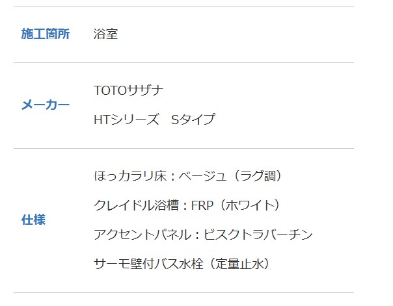This screenshot has width=393, height=306.
Task: Select the 浴室 value text
Action: (x=105, y=34)
